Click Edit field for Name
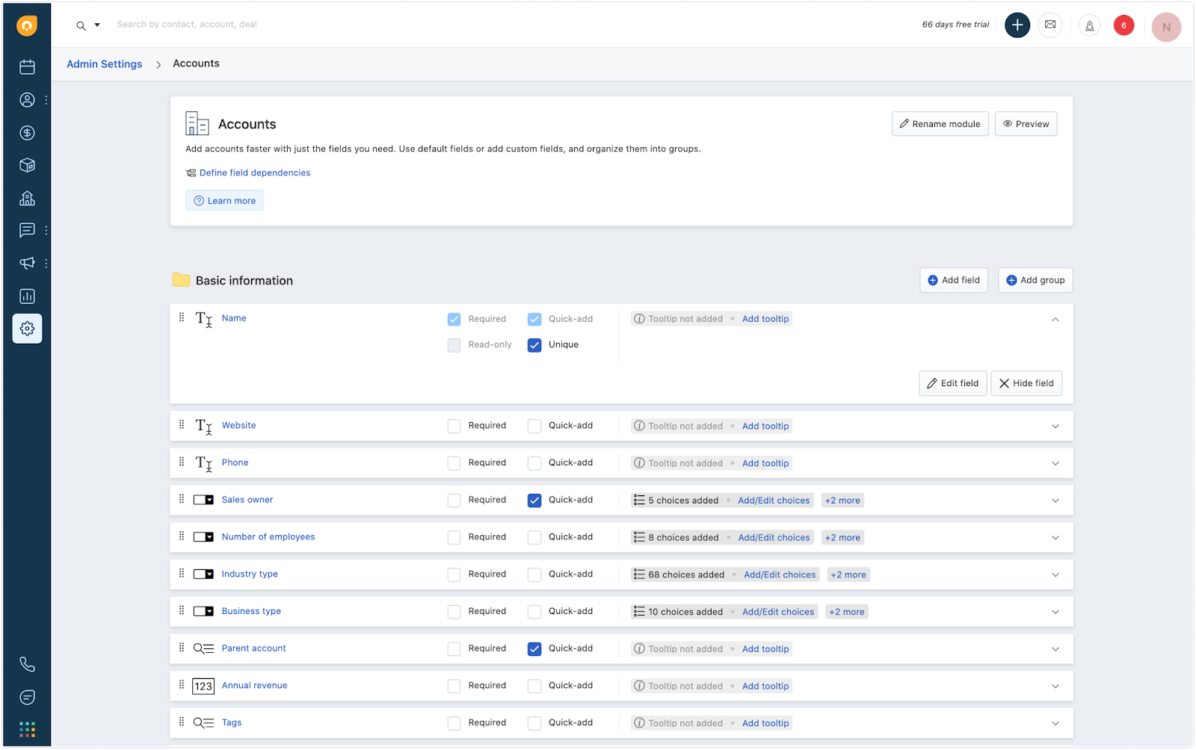This screenshot has width=1196, height=750. 953,383
